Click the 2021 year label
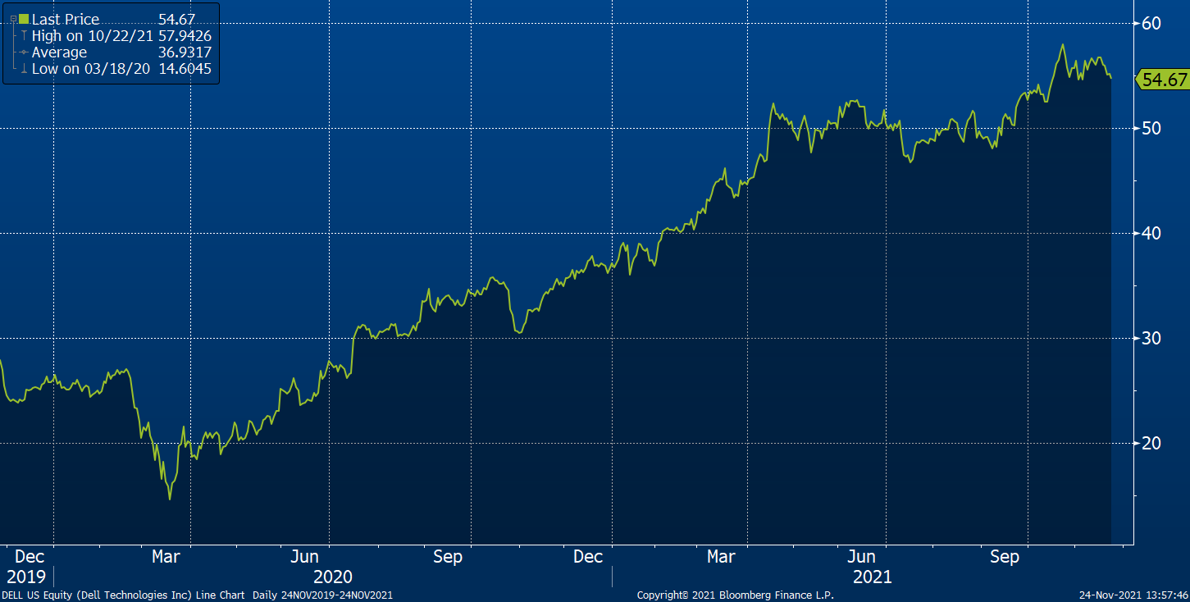The height and width of the screenshot is (602, 1190). click(x=873, y=577)
